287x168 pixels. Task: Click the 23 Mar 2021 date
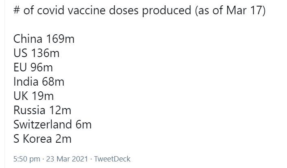pyautogui.click(x=67, y=159)
